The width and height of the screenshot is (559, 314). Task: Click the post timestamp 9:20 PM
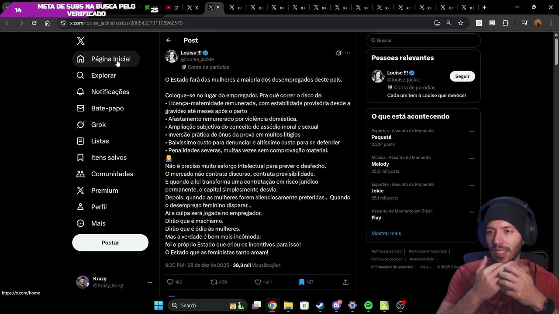click(197, 265)
